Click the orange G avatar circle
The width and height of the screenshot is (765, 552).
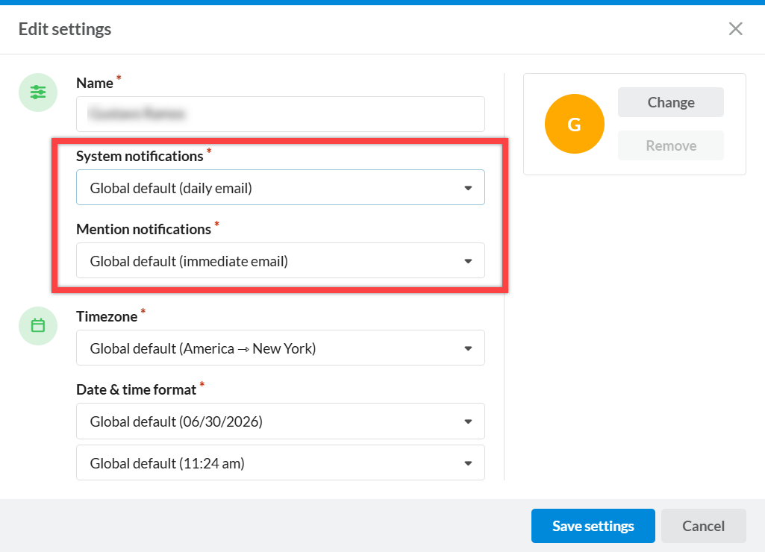point(574,124)
